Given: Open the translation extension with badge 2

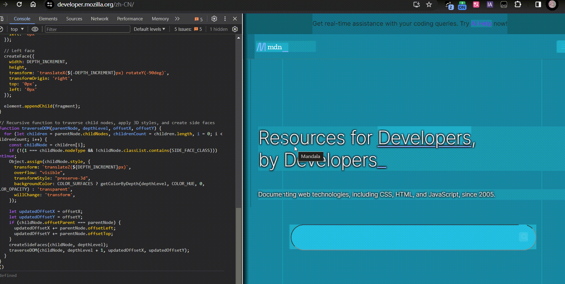Looking at the screenshot, I should pos(449,5).
